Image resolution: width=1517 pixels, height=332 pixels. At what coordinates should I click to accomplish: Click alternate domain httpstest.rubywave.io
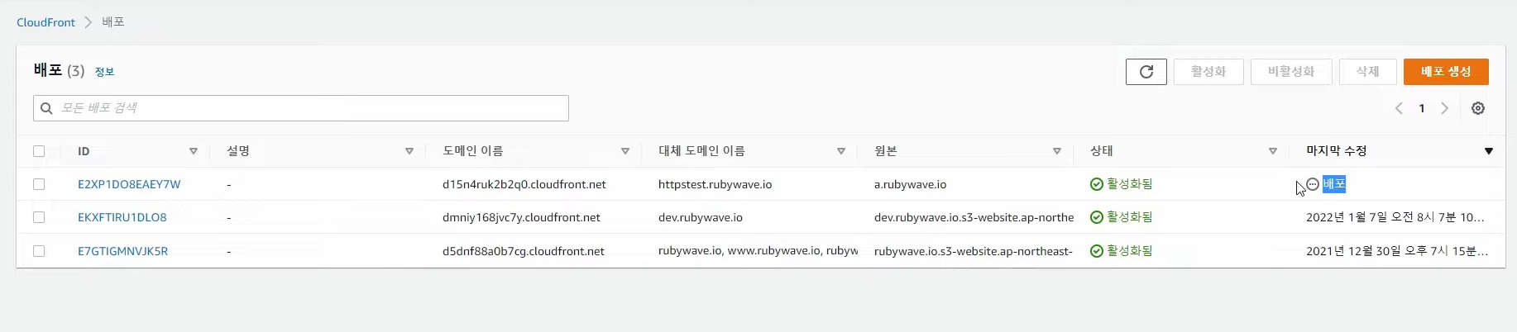pyautogui.click(x=715, y=184)
